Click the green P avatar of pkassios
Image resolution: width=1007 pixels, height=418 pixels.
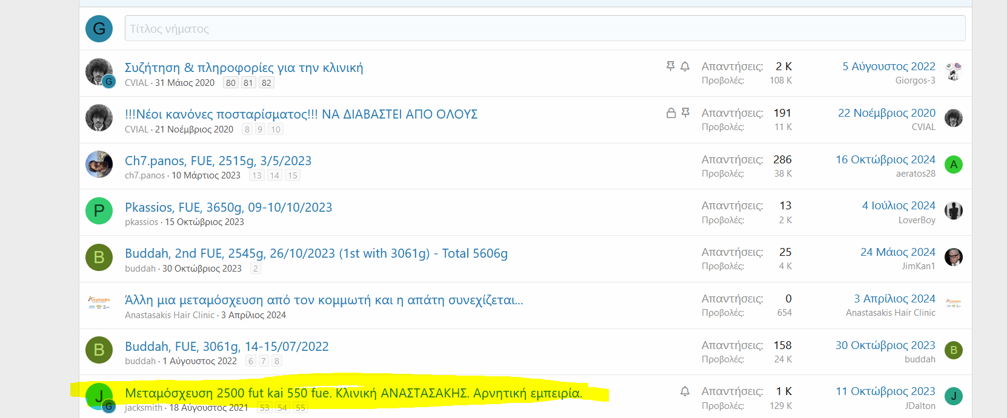point(99,211)
